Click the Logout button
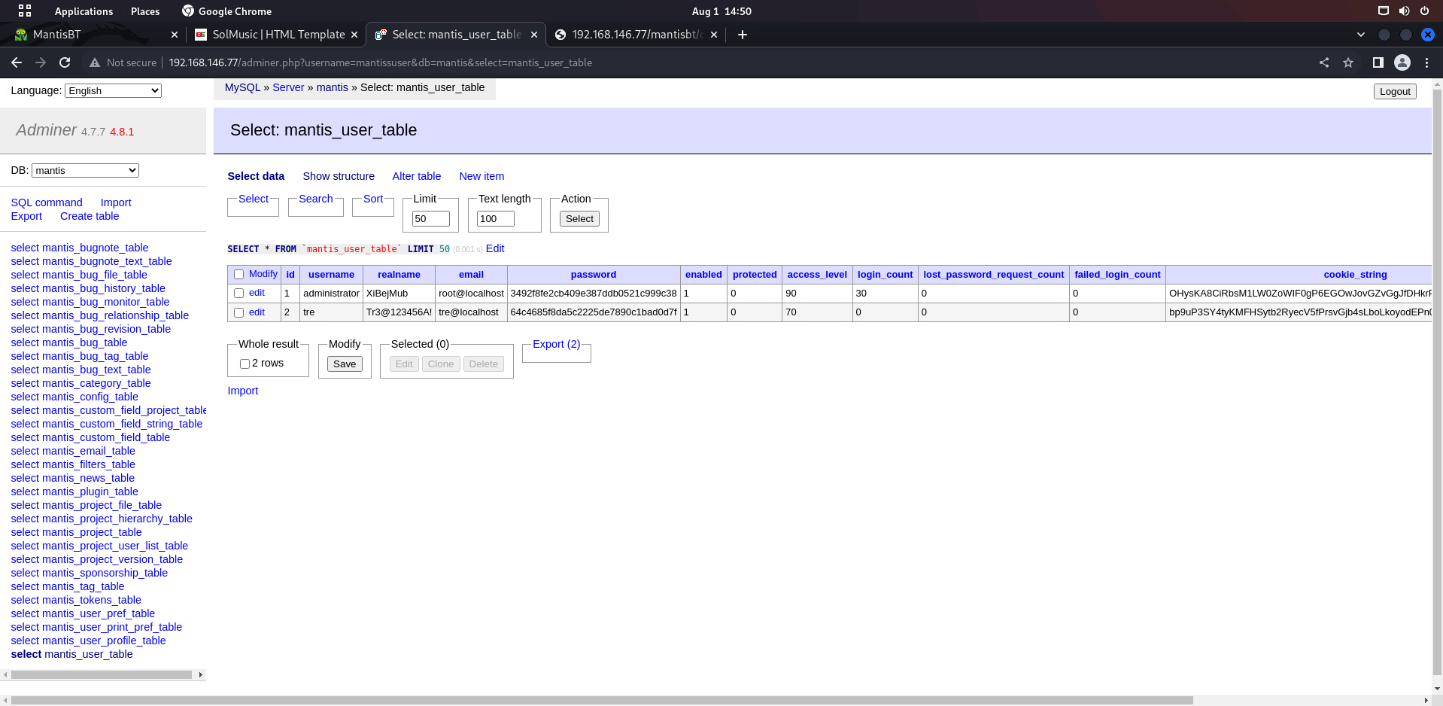This screenshot has width=1443, height=706. tap(1395, 91)
